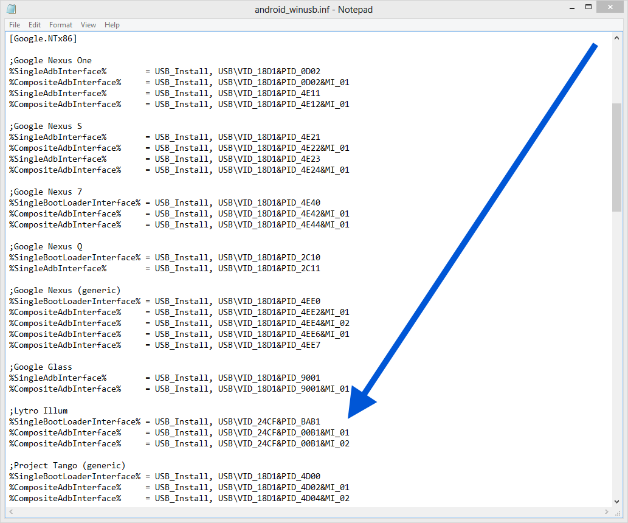The width and height of the screenshot is (628, 523).
Task: Place cursor on ";Google Nexus One" comment
Action: click(x=50, y=61)
